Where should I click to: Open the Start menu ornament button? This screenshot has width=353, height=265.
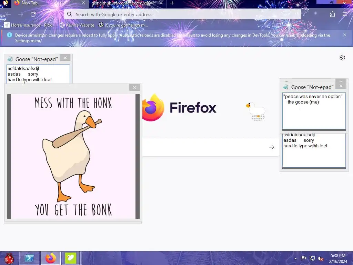[9, 258]
